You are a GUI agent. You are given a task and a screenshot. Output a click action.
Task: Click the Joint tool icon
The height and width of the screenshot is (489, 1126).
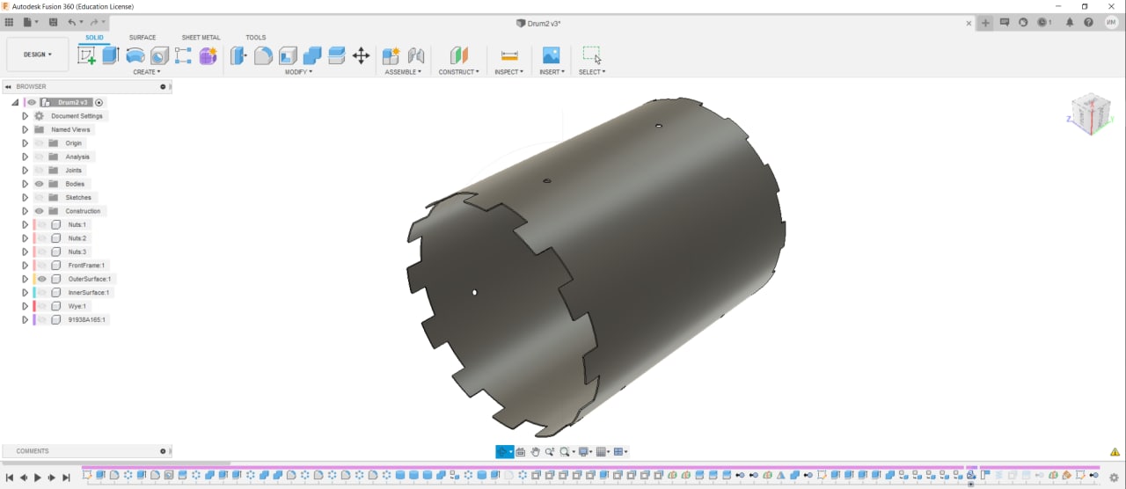click(x=416, y=55)
